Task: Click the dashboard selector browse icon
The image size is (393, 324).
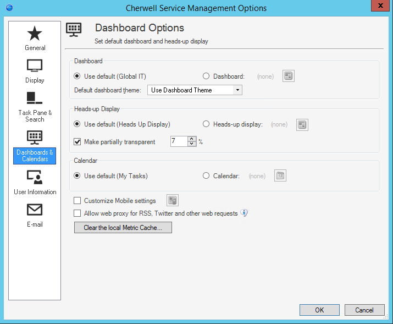Action: (x=289, y=76)
